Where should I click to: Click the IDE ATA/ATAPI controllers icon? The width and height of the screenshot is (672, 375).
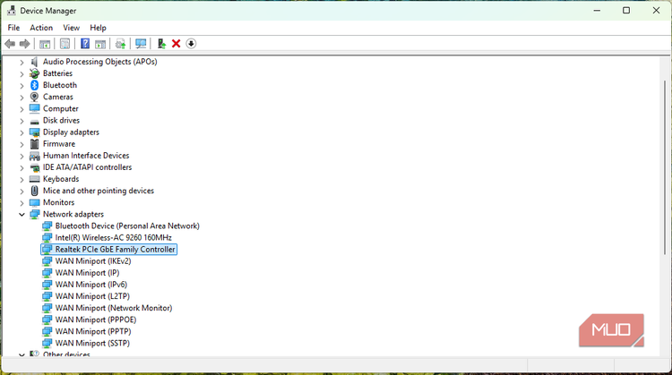click(x=34, y=167)
